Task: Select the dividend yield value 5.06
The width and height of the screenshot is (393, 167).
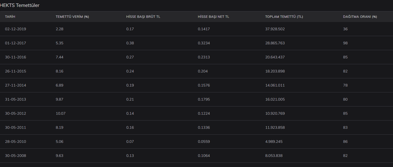Action: pyautogui.click(x=59, y=142)
